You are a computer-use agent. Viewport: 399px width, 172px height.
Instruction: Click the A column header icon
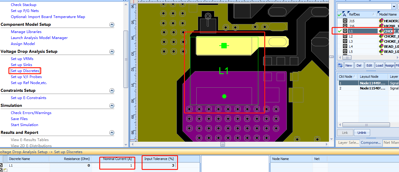click(x=344, y=14)
